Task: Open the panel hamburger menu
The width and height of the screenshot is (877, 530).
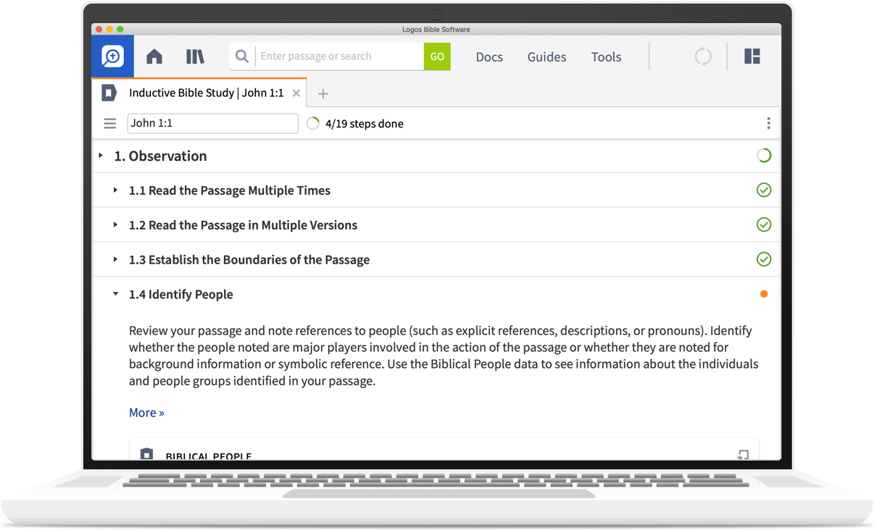Action: [110, 124]
